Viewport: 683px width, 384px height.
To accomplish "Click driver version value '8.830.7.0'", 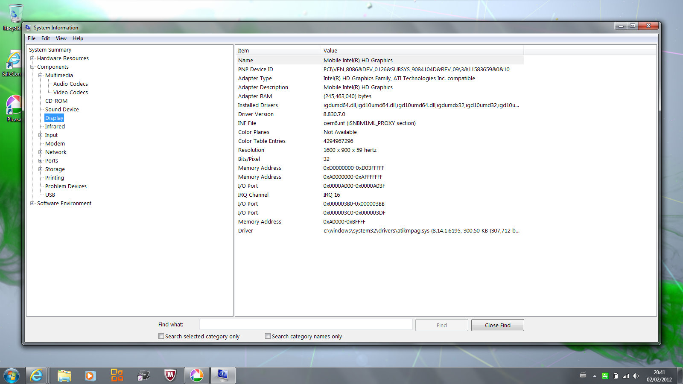I will point(334,114).
